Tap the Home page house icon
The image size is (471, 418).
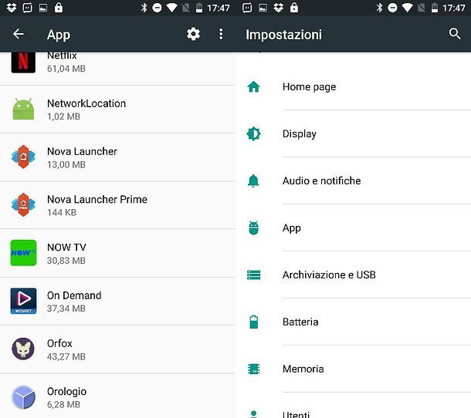tap(253, 86)
